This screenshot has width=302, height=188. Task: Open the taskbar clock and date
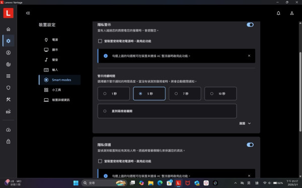coord(292,183)
